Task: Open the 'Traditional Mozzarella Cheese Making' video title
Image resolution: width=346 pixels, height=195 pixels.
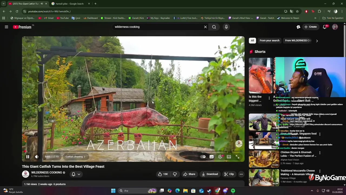Action: [298, 173]
